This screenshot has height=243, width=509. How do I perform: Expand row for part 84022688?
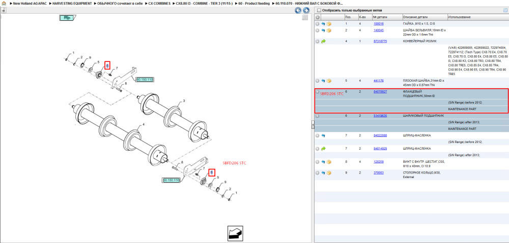tap(318, 135)
